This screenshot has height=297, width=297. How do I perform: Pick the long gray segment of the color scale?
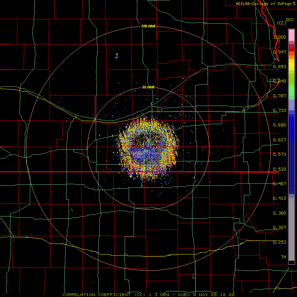click(291, 229)
